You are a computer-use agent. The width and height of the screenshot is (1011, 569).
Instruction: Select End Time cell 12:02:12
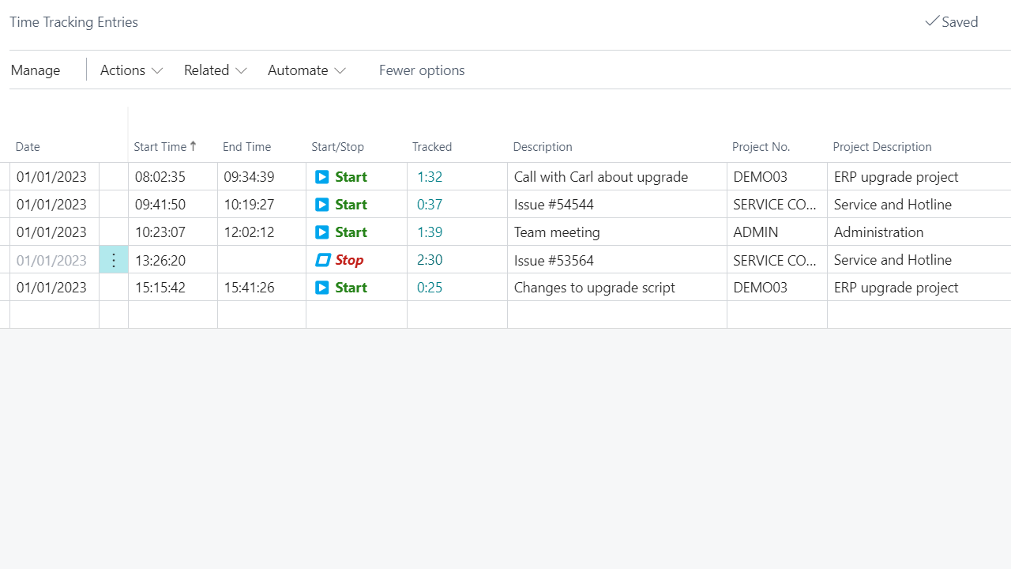(x=249, y=232)
